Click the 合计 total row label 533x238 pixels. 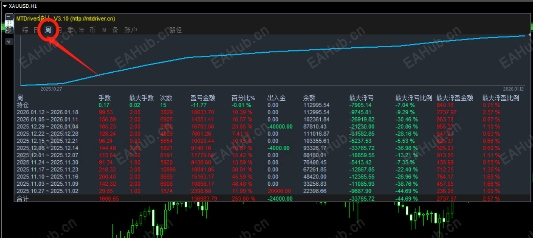[x=23, y=198]
